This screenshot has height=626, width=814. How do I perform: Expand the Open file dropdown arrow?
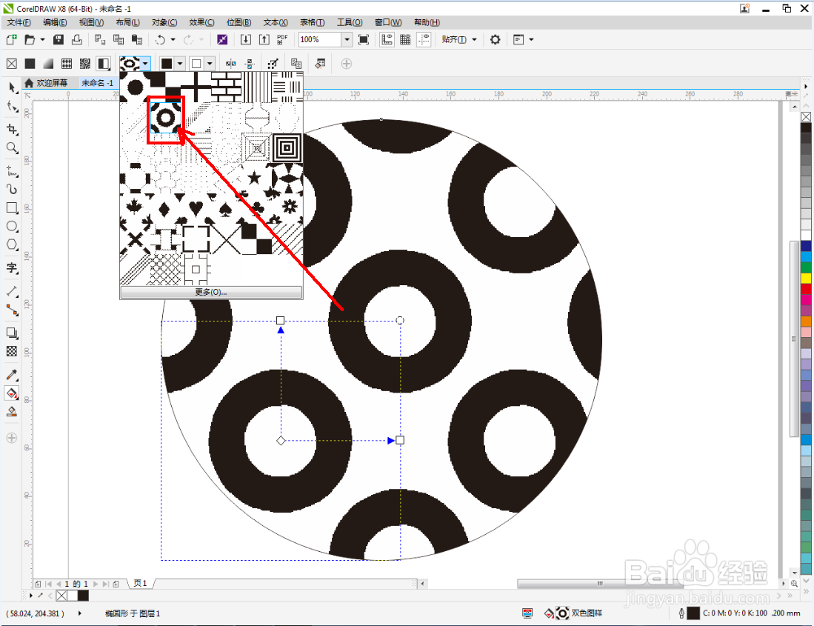tap(42, 39)
